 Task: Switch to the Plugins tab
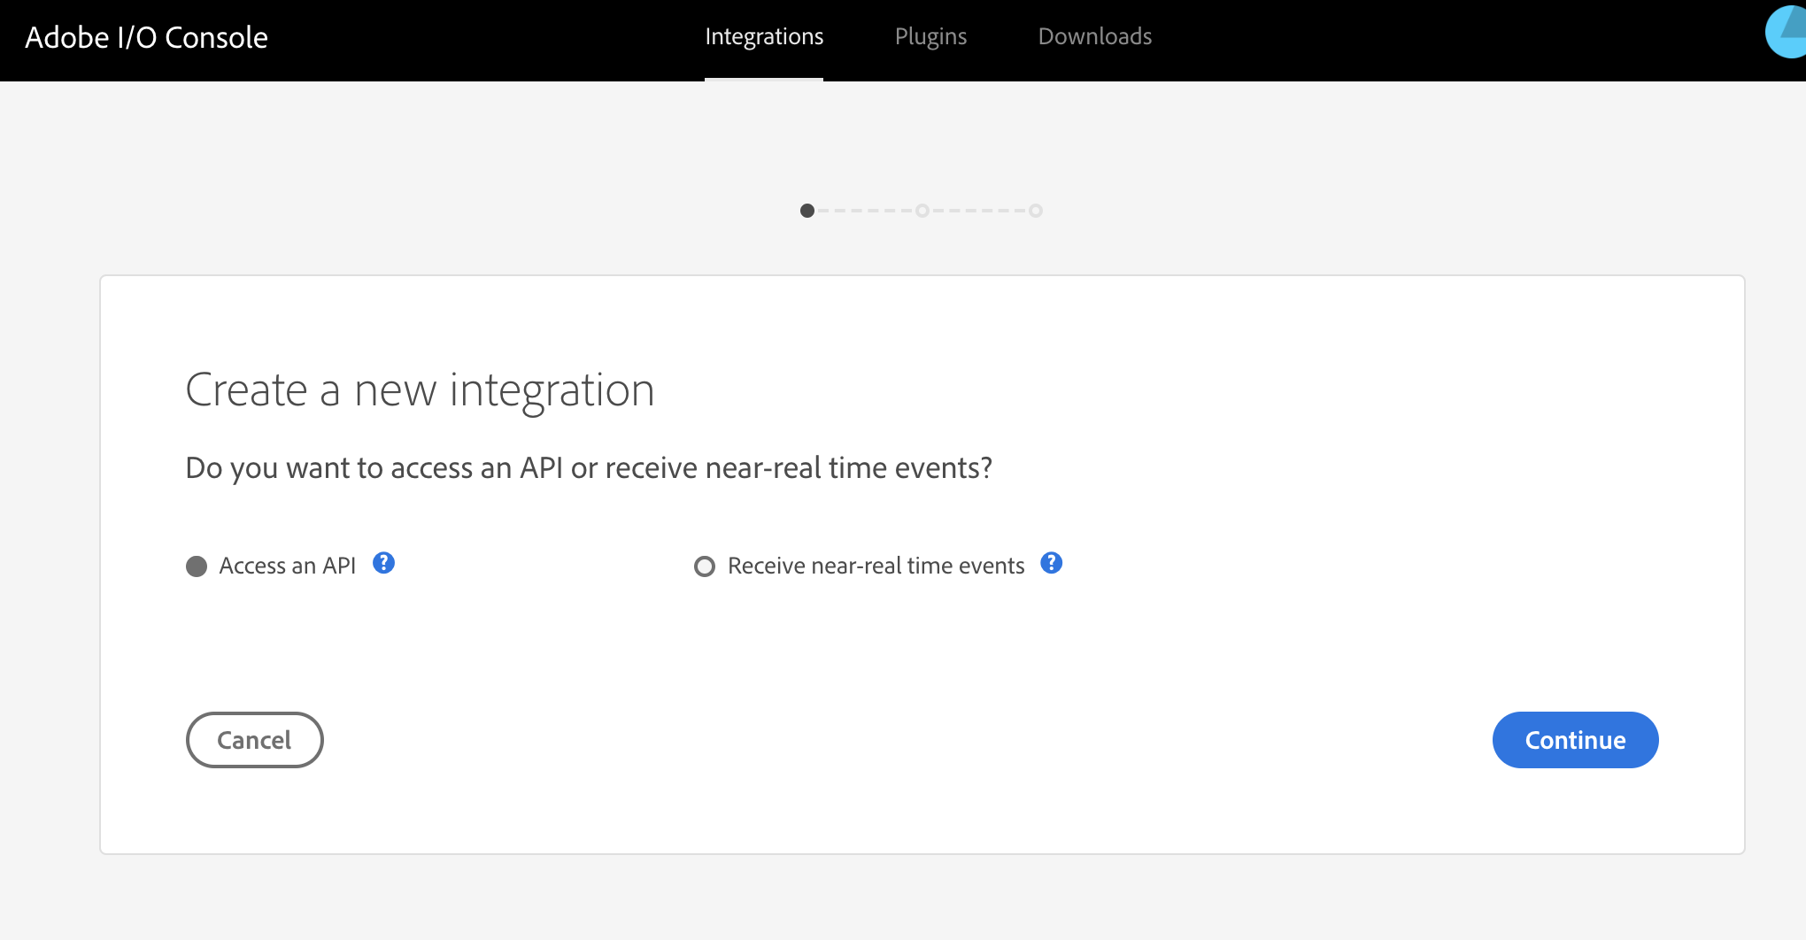pyautogui.click(x=930, y=37)
